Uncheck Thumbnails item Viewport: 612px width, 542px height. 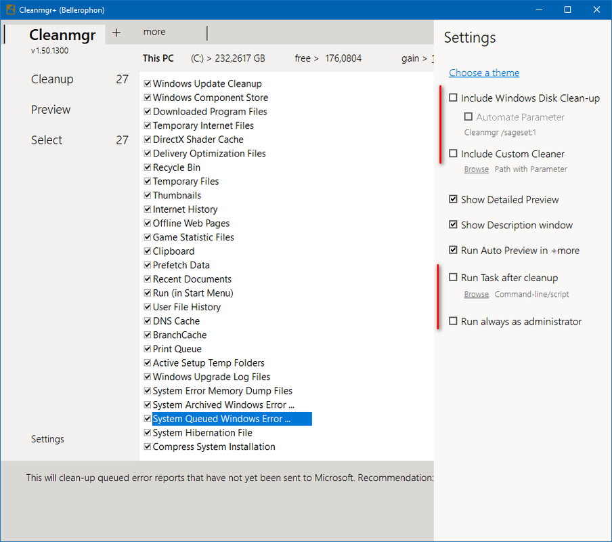click(x=147, y=195)
